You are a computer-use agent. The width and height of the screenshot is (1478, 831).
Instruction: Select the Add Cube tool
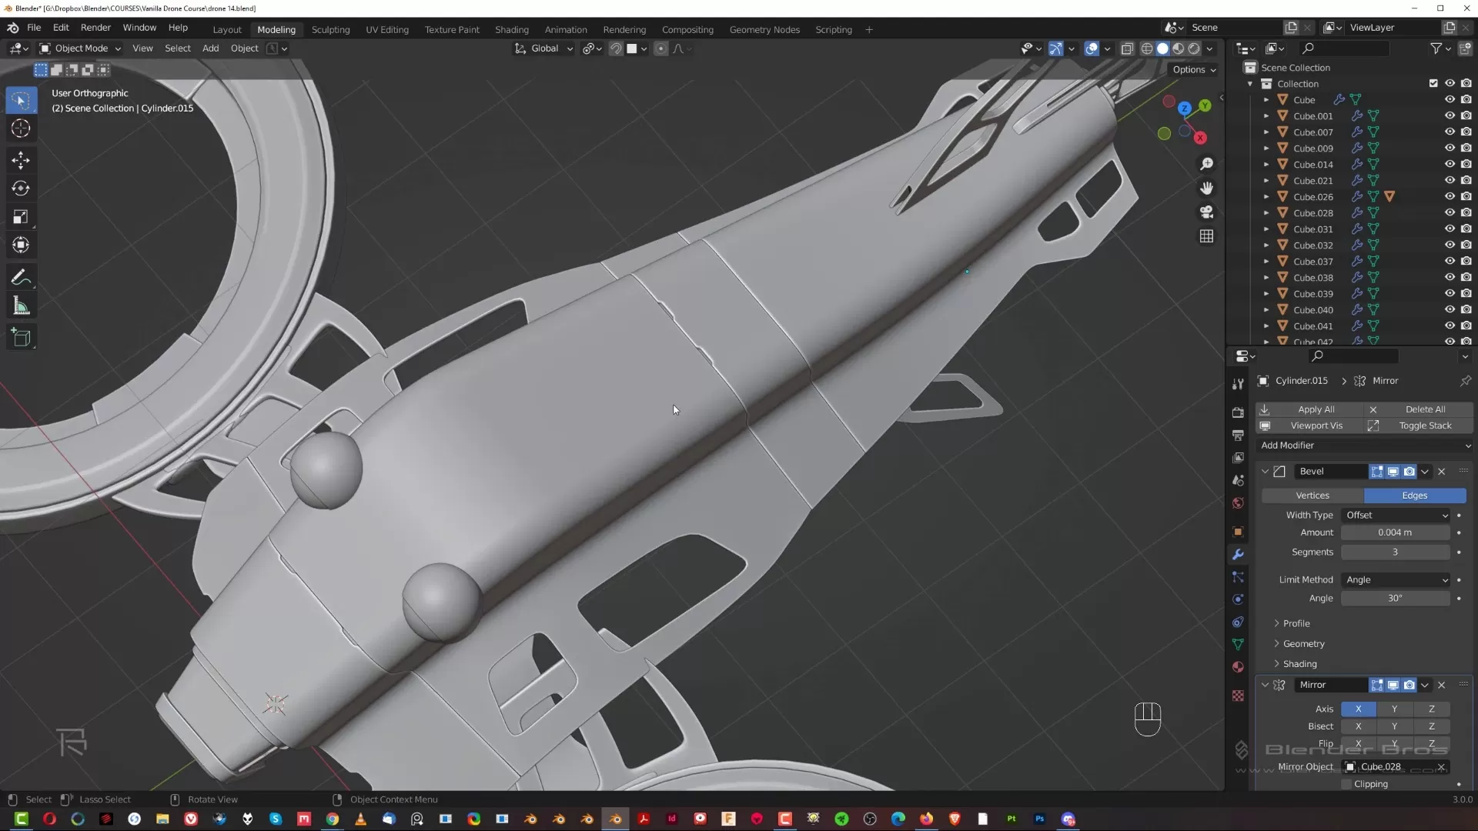(x=21, y=337)
